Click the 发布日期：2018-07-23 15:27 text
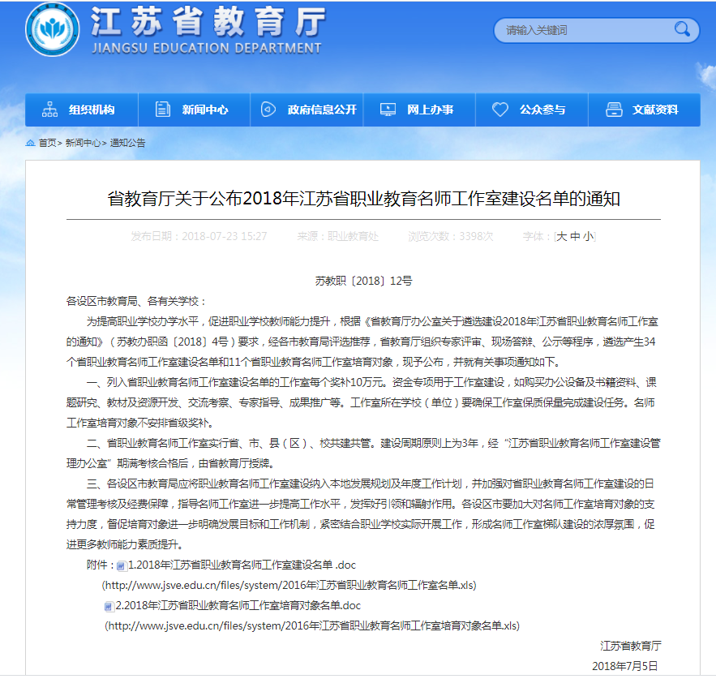This screenshot has height=679, width=716. coord(199,236)
